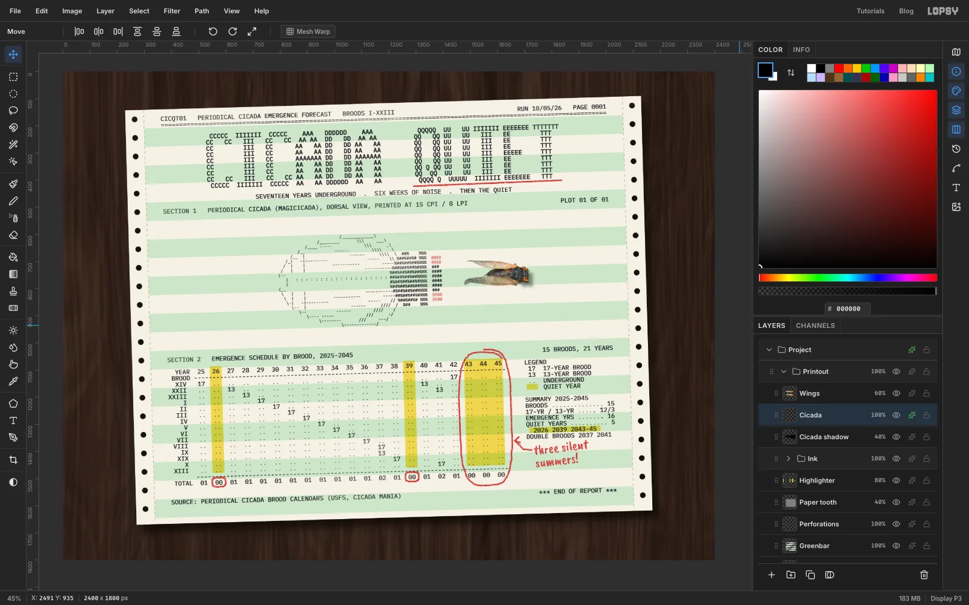This screenshot has height=605, width=969.
Task: Pick the Polygon shape tool
Action: tap(13, 404)
